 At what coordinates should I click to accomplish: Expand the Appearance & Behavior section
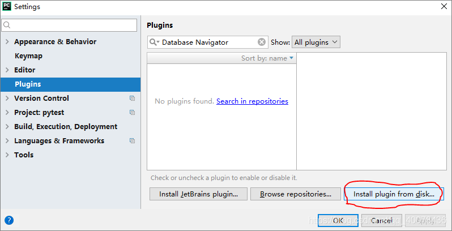(7, 42)
